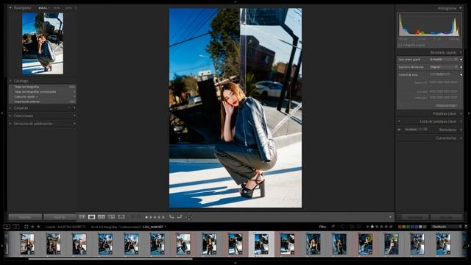Image resolution: width=471 pixels, height=265 pixels.
Task: Open People view in the toolbar
Action: (121, 217)
